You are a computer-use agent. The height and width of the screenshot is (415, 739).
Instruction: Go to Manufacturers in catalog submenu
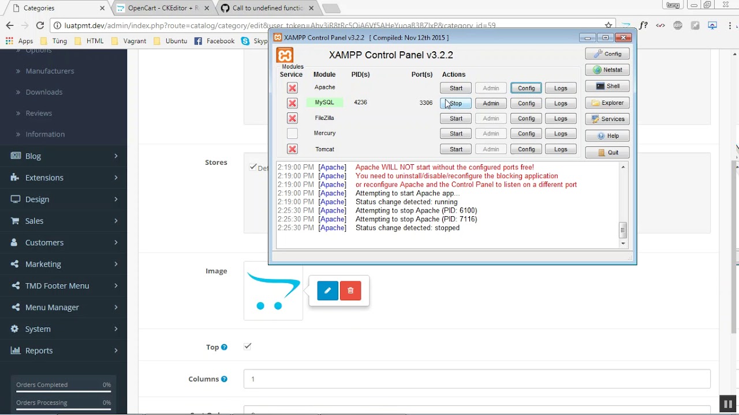pyautogui.click(x=50, y=71)
